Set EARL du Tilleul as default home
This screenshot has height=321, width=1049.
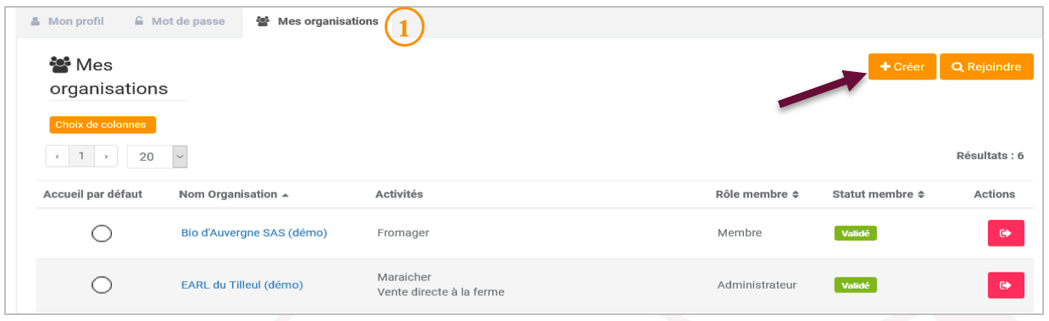102,285
